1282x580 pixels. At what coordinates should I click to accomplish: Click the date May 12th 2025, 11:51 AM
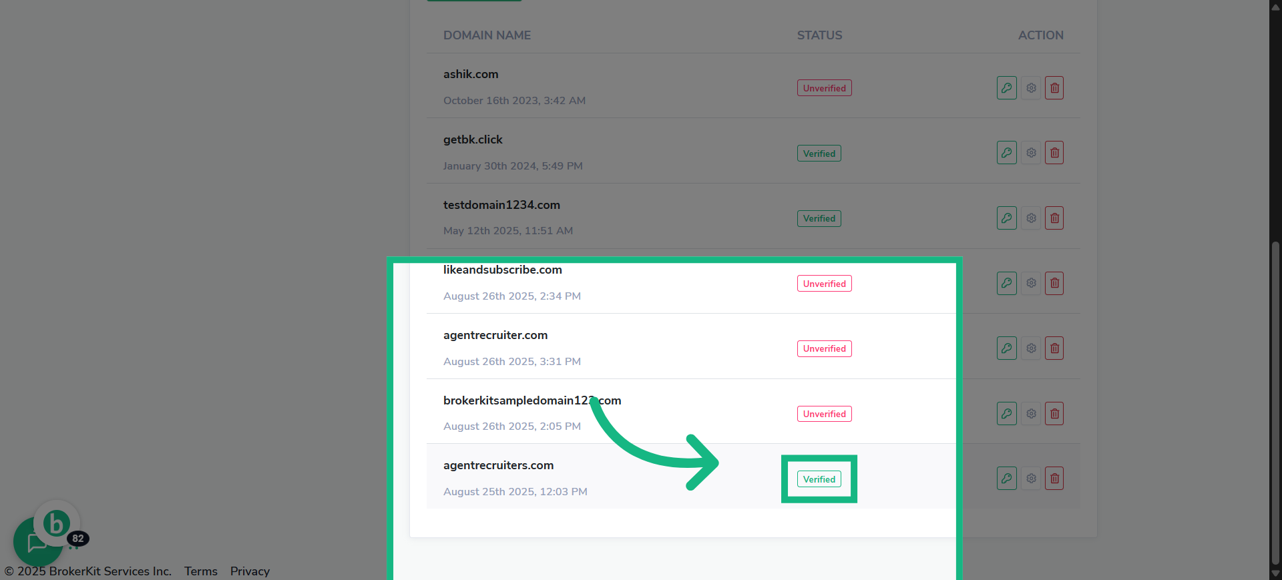click(508, 231)
